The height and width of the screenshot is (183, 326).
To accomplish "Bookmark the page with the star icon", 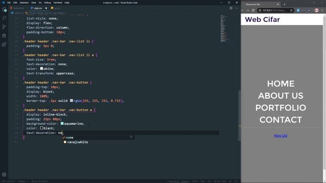I will tap(291, 10).
